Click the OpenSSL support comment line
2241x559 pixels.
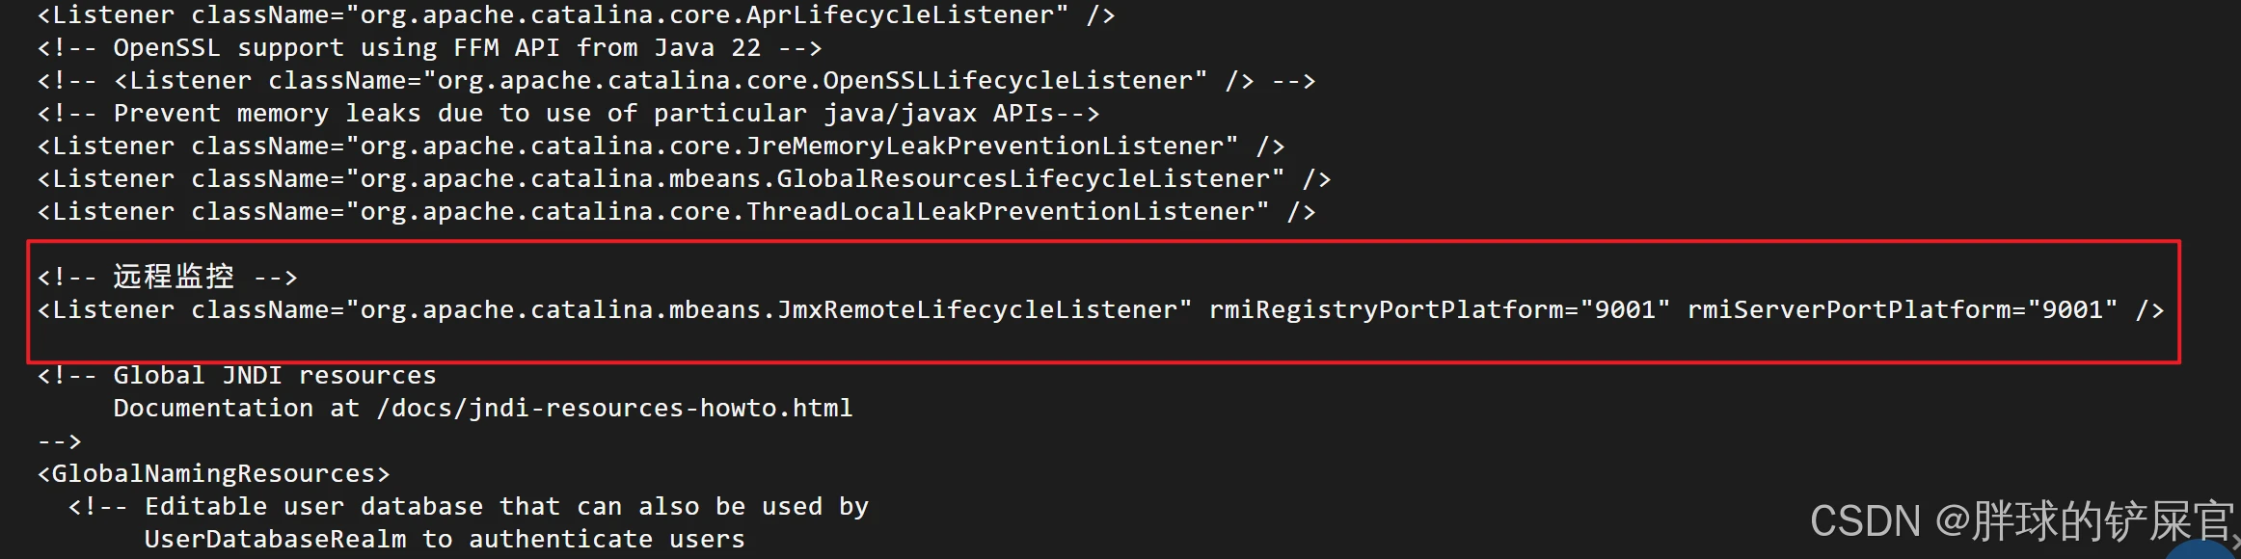click(429, 48)
